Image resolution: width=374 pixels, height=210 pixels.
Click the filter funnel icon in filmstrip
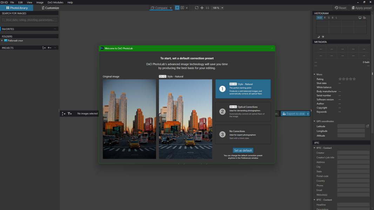[x=69, y=113]
